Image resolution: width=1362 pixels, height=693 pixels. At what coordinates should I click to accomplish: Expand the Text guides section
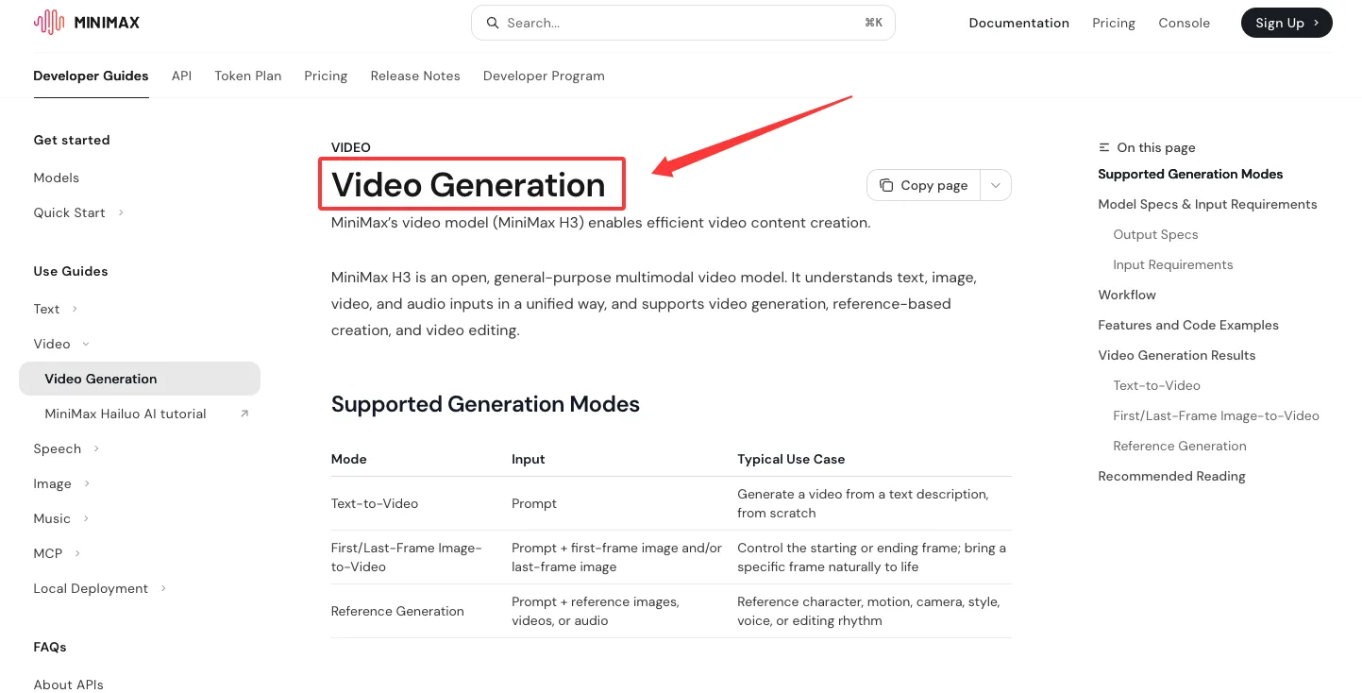(75, 309)
